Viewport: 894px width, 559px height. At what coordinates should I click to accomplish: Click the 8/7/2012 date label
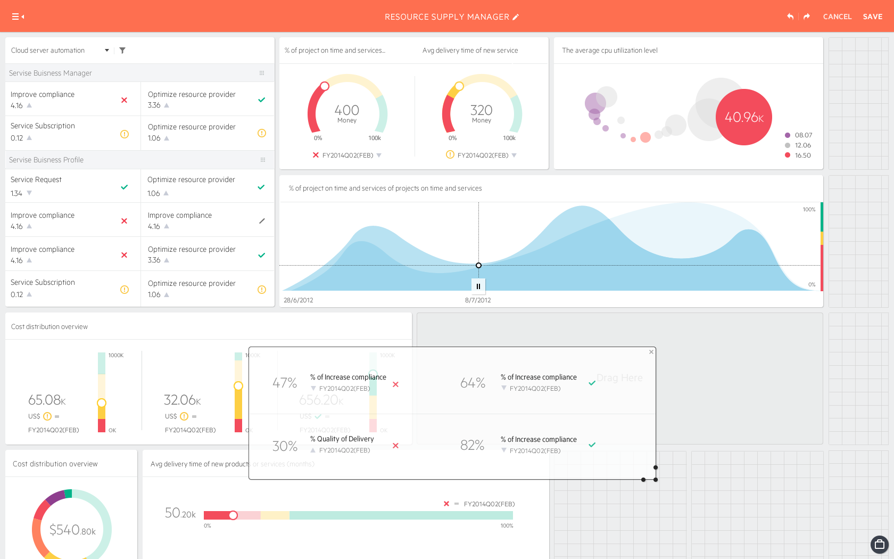[x=478, y=300]
